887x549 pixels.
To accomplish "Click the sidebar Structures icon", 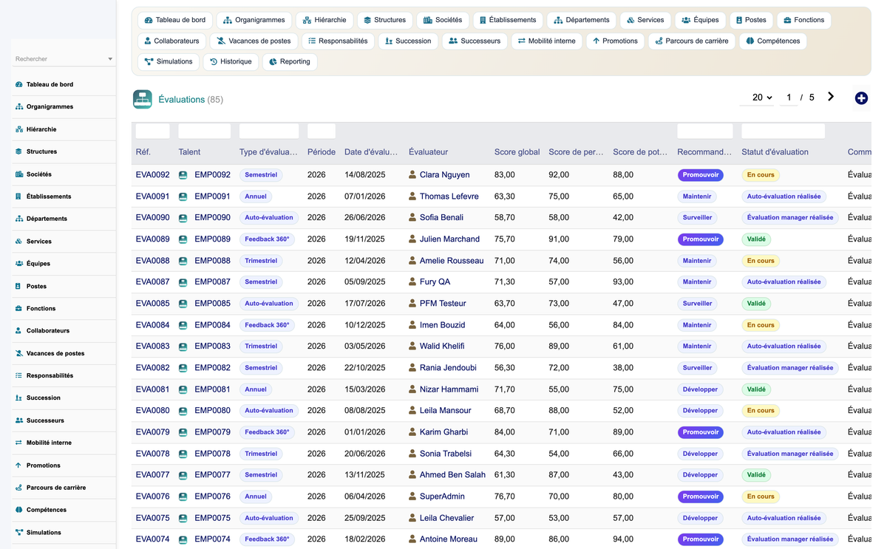I will 18,151.
